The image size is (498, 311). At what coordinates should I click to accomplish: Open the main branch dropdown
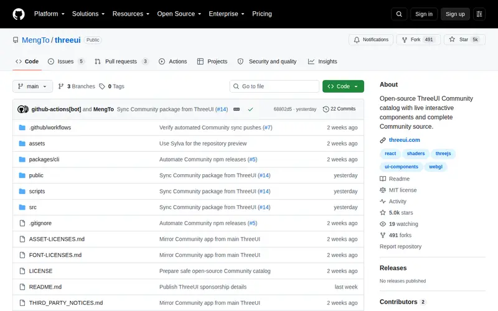[32, 86]
